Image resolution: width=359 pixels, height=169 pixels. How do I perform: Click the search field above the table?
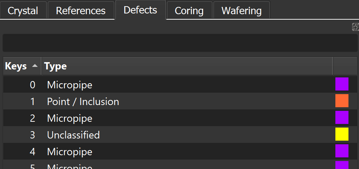click(180, 43)
